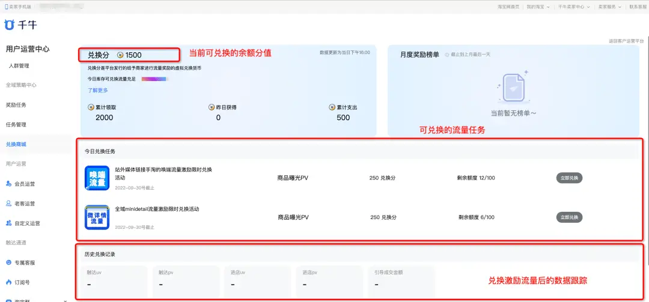Click coin icon beside 累计领取
649x302 pixels.
[91, 107]
